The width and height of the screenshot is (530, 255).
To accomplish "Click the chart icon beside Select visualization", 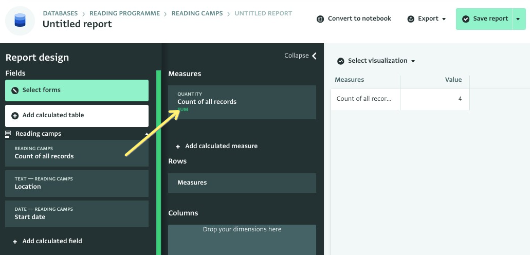I will tap(341, 61).
